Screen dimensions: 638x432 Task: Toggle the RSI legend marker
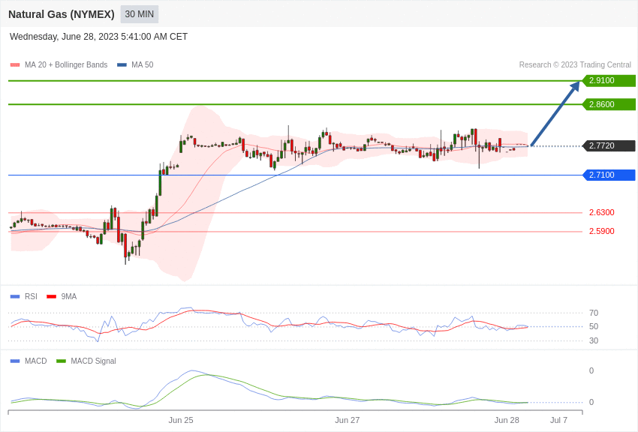[15, 297]
